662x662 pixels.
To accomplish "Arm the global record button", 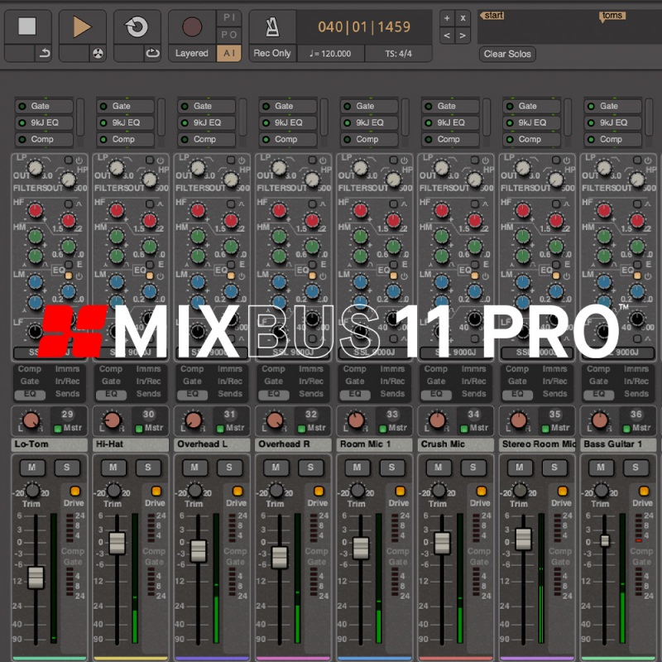I will (191, 26).
